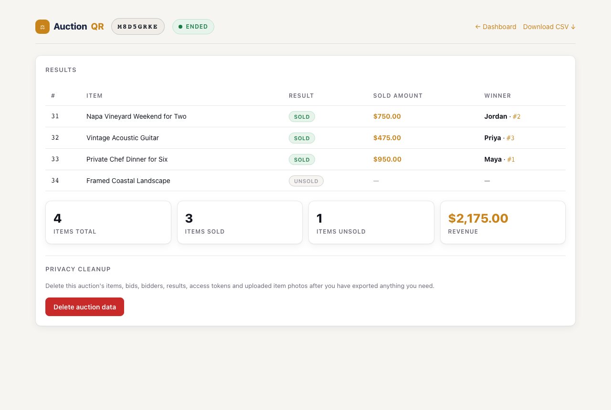The width and height of the screenshot is (611, 410).
Task: Click SOLD badge for Napa Vineyard Weekend
Action: coord(302,117)
